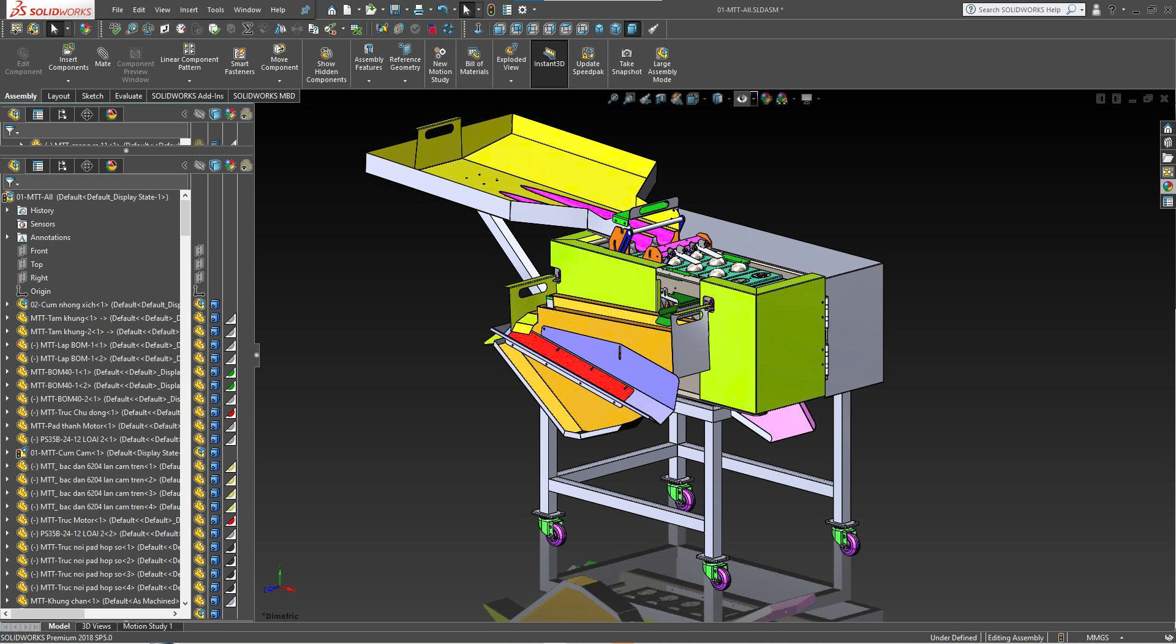Open File Explorer folder tab in task pane
The image size is (1176, 644).
[1168, 157]
